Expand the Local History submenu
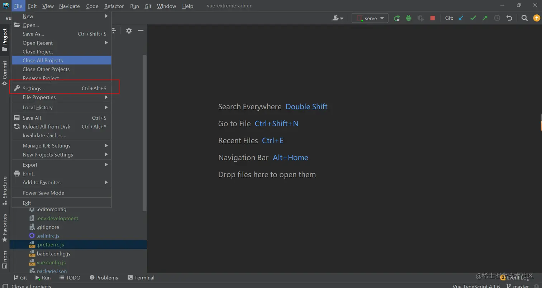Image resolution: width=542 pixels, height=288 pixels. pyautogui.click(x=62, y=107)
